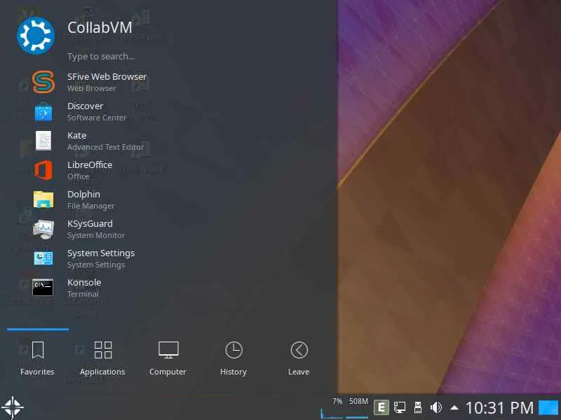This screenshot has width=561, height=420.
Task: Launch KSysGuard system monitor icon
Action: [x=43, y=229]
